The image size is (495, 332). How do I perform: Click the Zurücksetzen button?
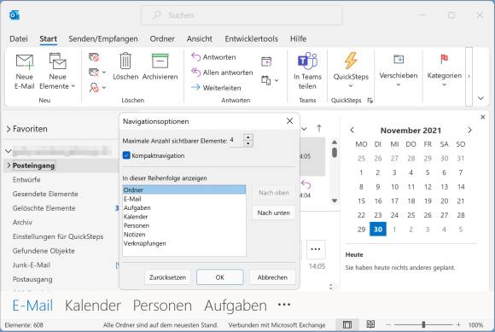167,277
